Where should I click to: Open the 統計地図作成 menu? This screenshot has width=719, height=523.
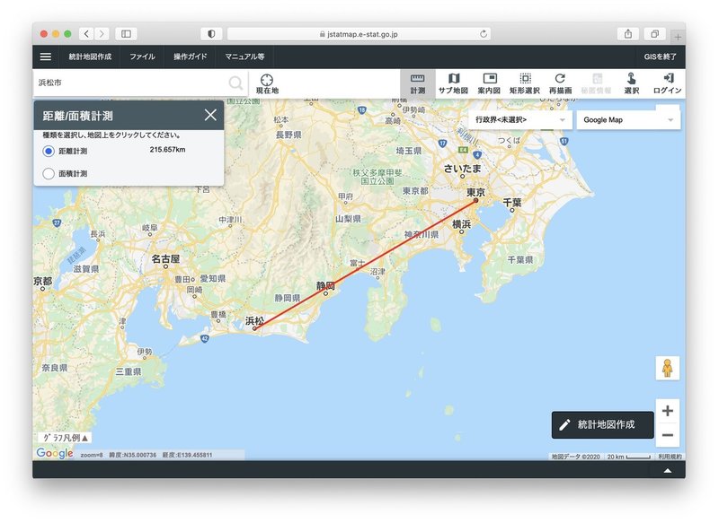pyautogui.click(x=91, y=57)
